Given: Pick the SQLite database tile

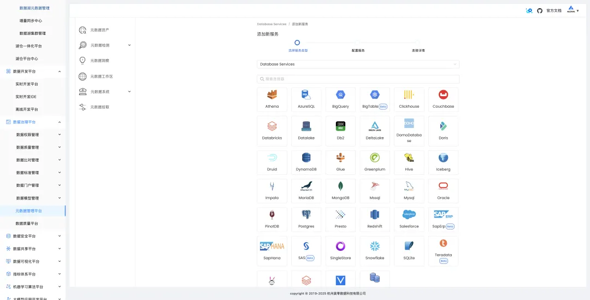Looking at the screenshot, I should (409, 251).
